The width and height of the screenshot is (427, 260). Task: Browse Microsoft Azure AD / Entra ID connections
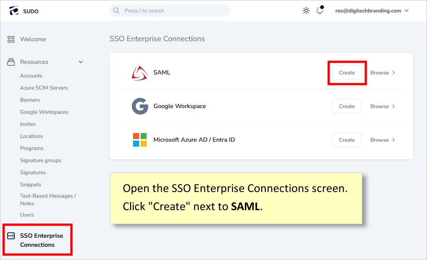pyautogui.click(x=382, y=140)
